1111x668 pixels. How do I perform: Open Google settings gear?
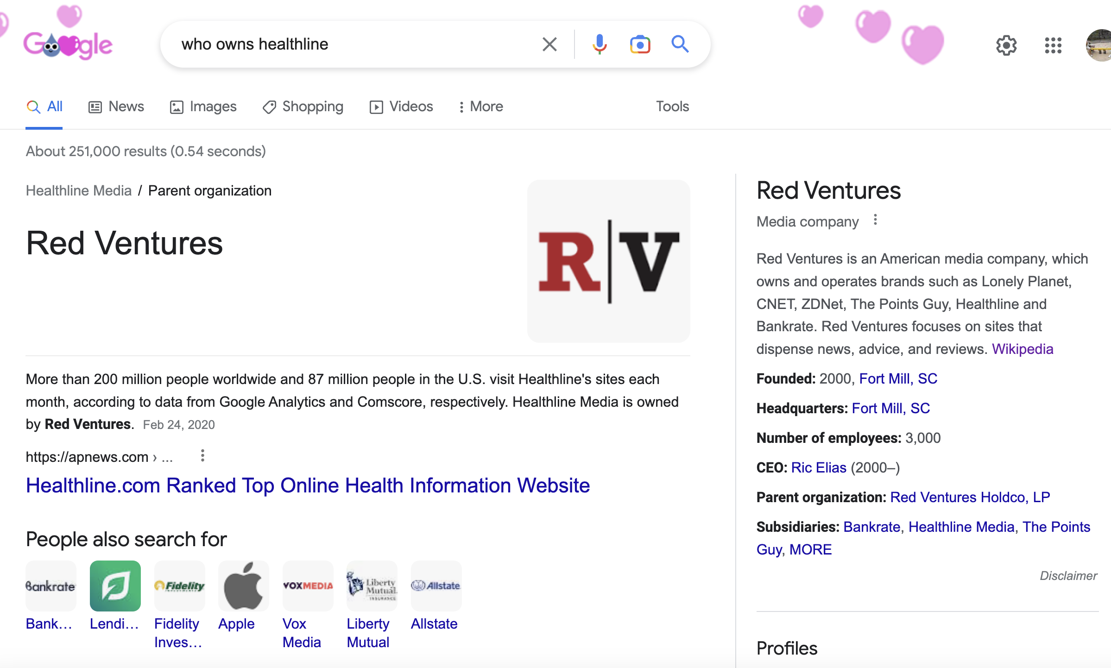tap(1006, 45)
